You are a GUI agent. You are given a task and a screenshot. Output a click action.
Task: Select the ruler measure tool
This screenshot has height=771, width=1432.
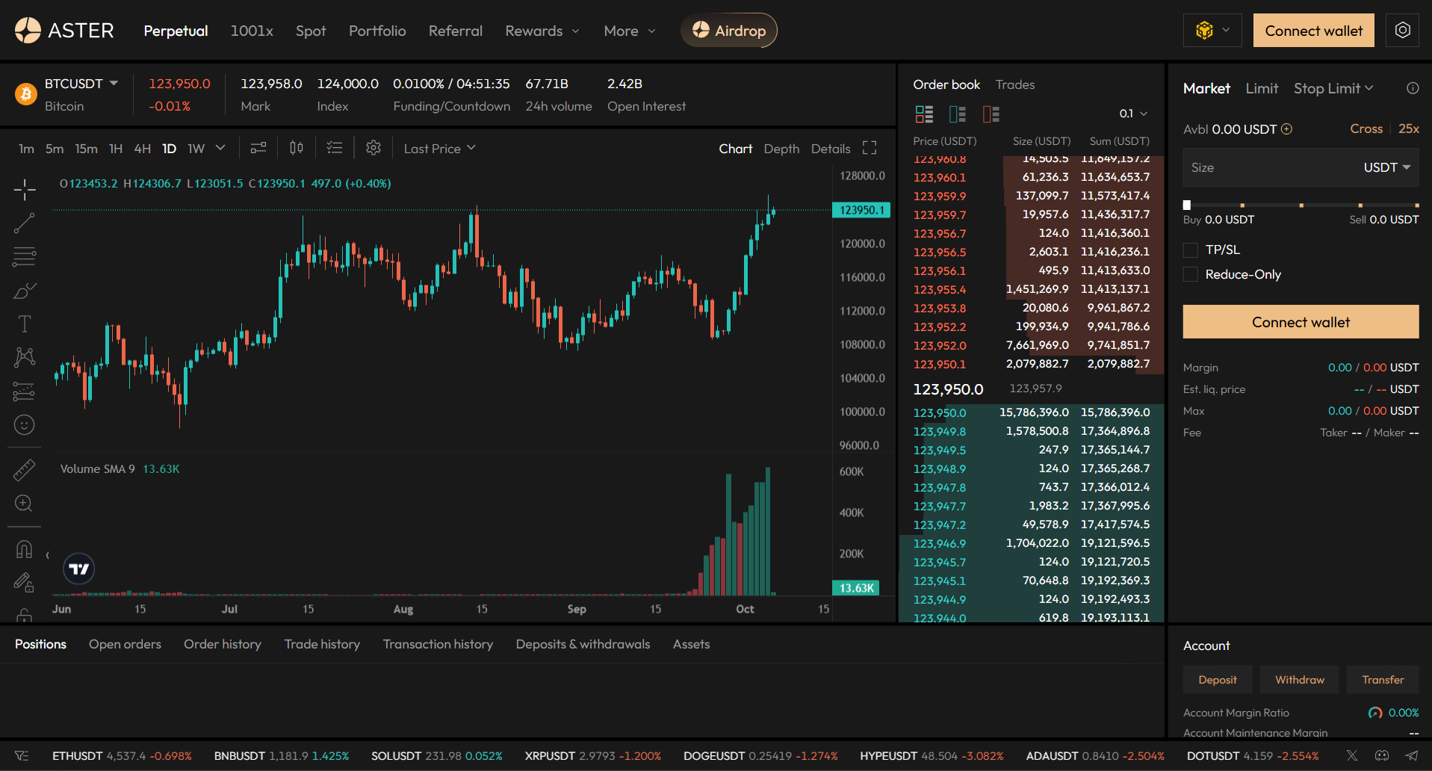(24, 470)
